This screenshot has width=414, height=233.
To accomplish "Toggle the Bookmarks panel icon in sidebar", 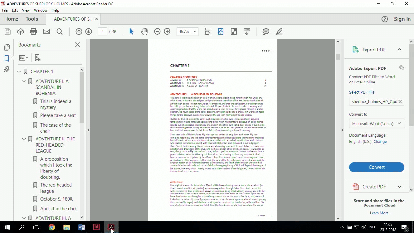I will tap(6, 59).
